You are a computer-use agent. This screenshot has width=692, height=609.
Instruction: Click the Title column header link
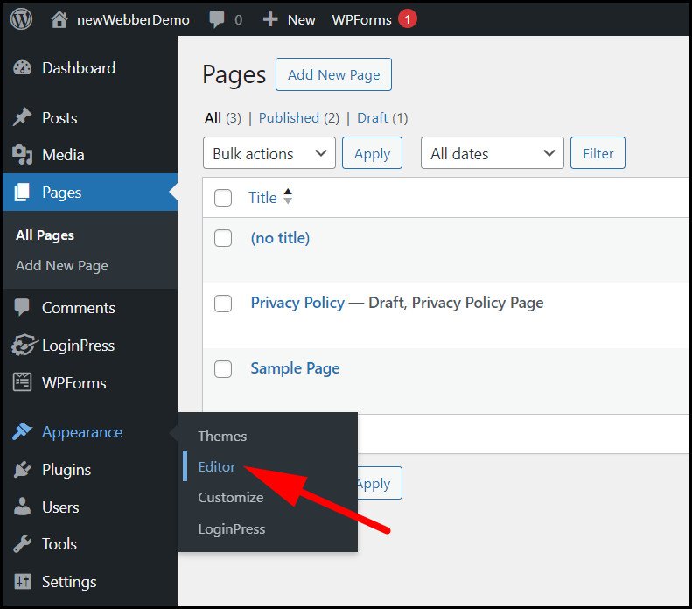coord(262,197)
